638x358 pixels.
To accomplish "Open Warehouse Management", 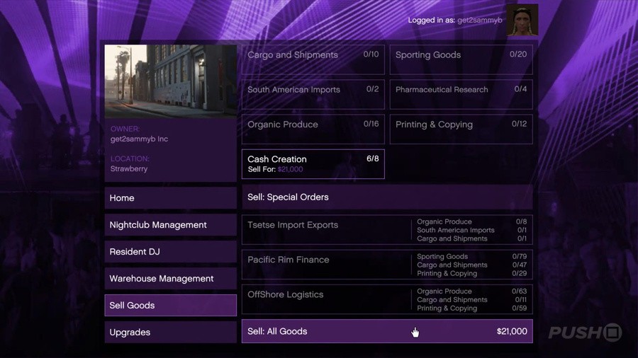I will [170, 279].
